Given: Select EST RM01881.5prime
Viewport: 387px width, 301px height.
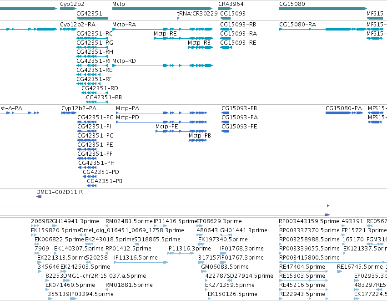Looking at the screenshot, I should point(129,285).
